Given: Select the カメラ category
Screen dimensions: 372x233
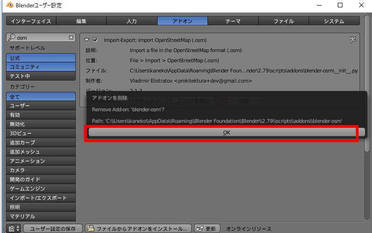Looking at the screenshot, I should 41,170.
